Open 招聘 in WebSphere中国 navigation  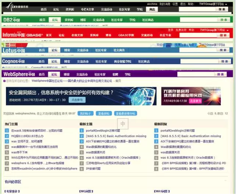[115, 74]
